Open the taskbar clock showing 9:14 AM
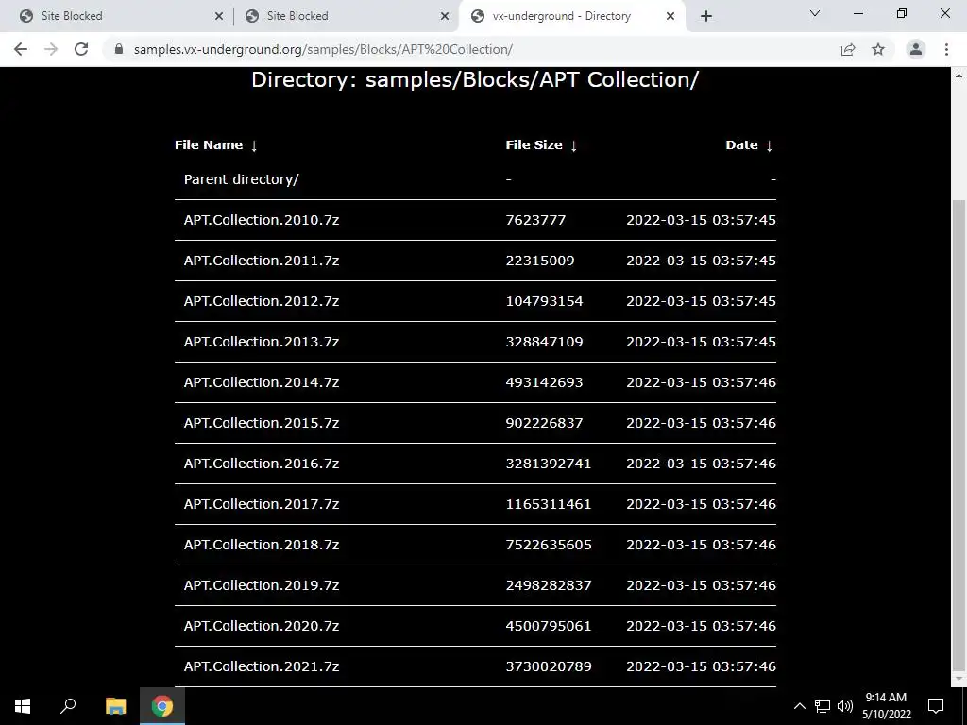 click(886, 706)
